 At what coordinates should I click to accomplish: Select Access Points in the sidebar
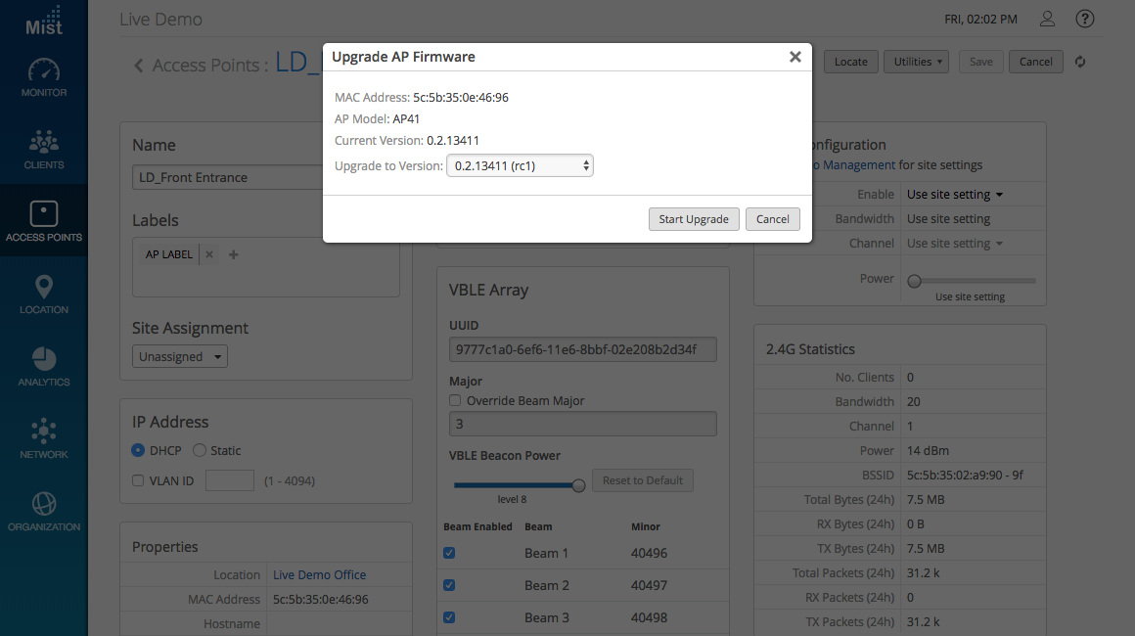click(44, 221)
